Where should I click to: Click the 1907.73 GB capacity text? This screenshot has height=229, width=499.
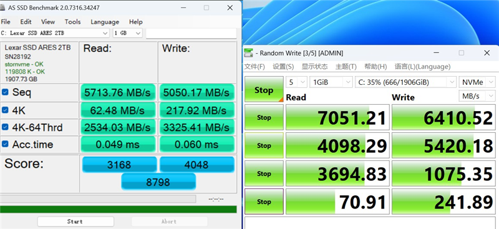pyautogui.click(x=21, y=79)
